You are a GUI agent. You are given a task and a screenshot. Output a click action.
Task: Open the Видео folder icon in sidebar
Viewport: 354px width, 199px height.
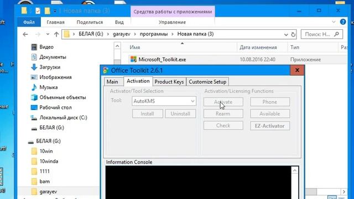coord(34,47)
